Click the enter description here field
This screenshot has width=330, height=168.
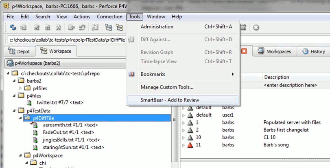290,85
